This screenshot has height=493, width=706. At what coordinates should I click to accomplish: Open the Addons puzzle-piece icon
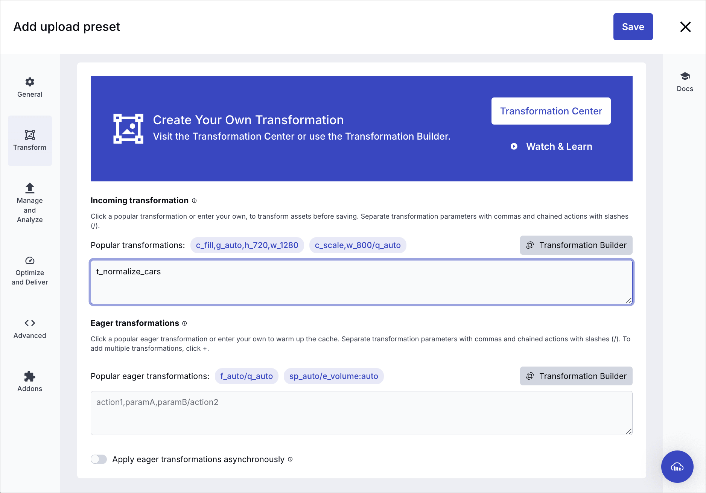click(x=29, y=376)
